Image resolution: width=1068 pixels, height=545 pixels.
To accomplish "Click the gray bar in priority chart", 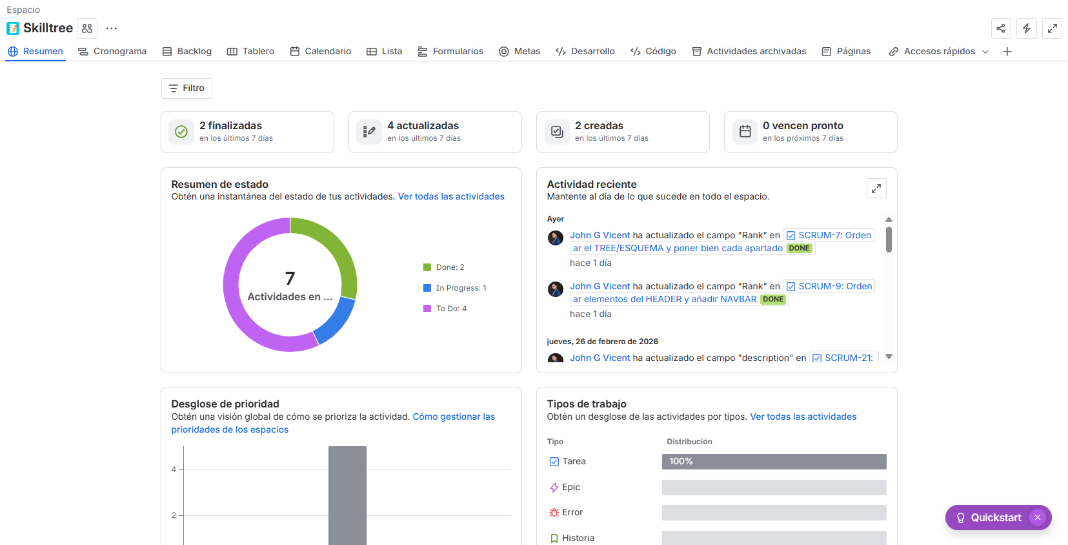I will coord(347,495).
